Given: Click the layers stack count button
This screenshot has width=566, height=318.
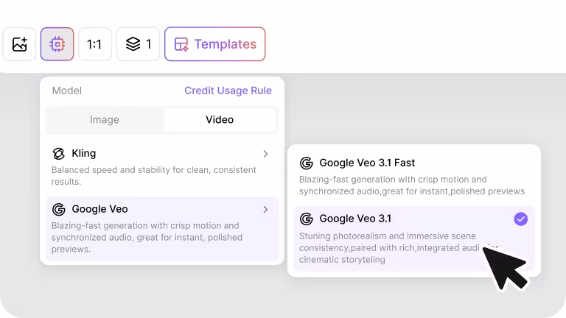Looking at the screenshot, I should coord(138,44).
